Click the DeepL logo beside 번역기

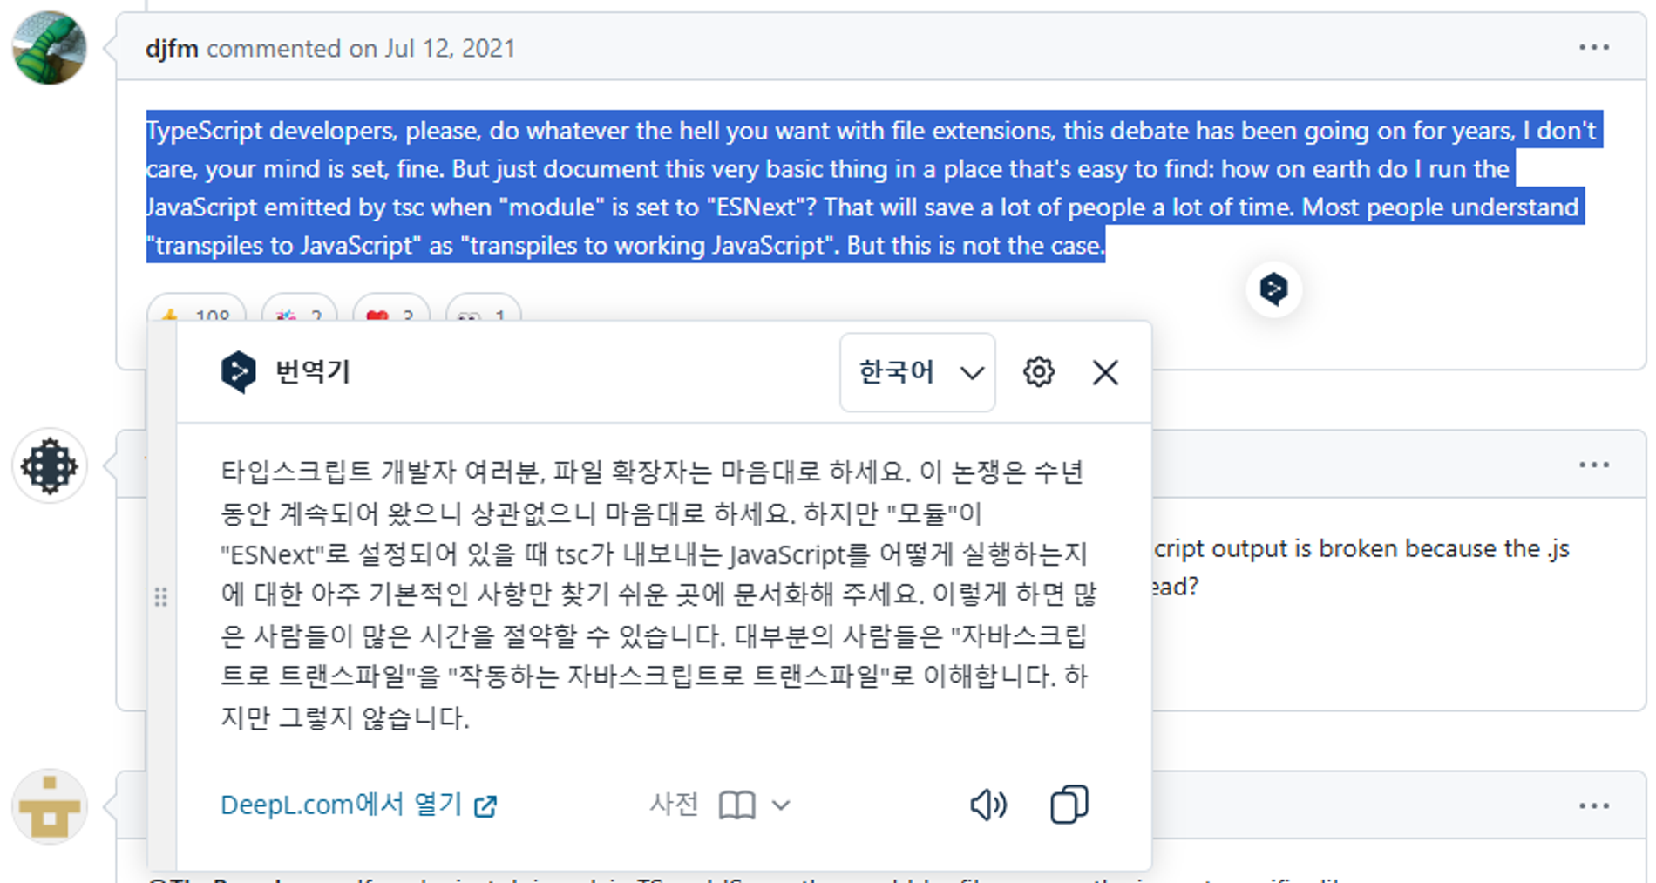coord(238,372)
